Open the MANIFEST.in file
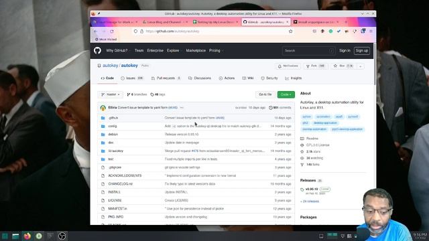Viewport: 429px width, 241px height. point(118,208)
